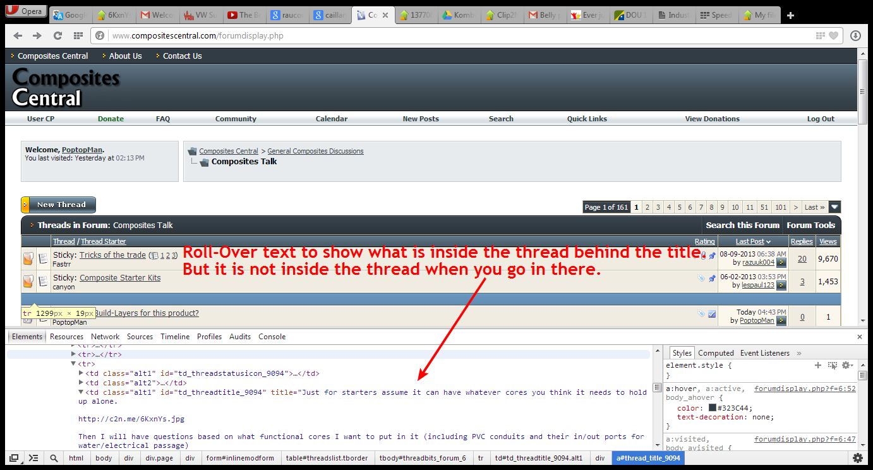Click the #323C44 color swatch
873x470 pixels.
pyautogui.click(x=713, y=408)
